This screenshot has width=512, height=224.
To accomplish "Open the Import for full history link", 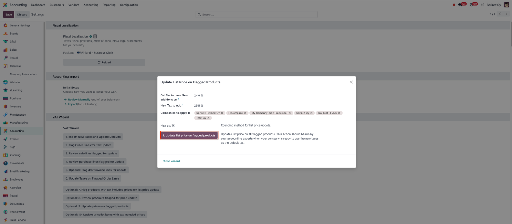I will [x=72, y=104].
